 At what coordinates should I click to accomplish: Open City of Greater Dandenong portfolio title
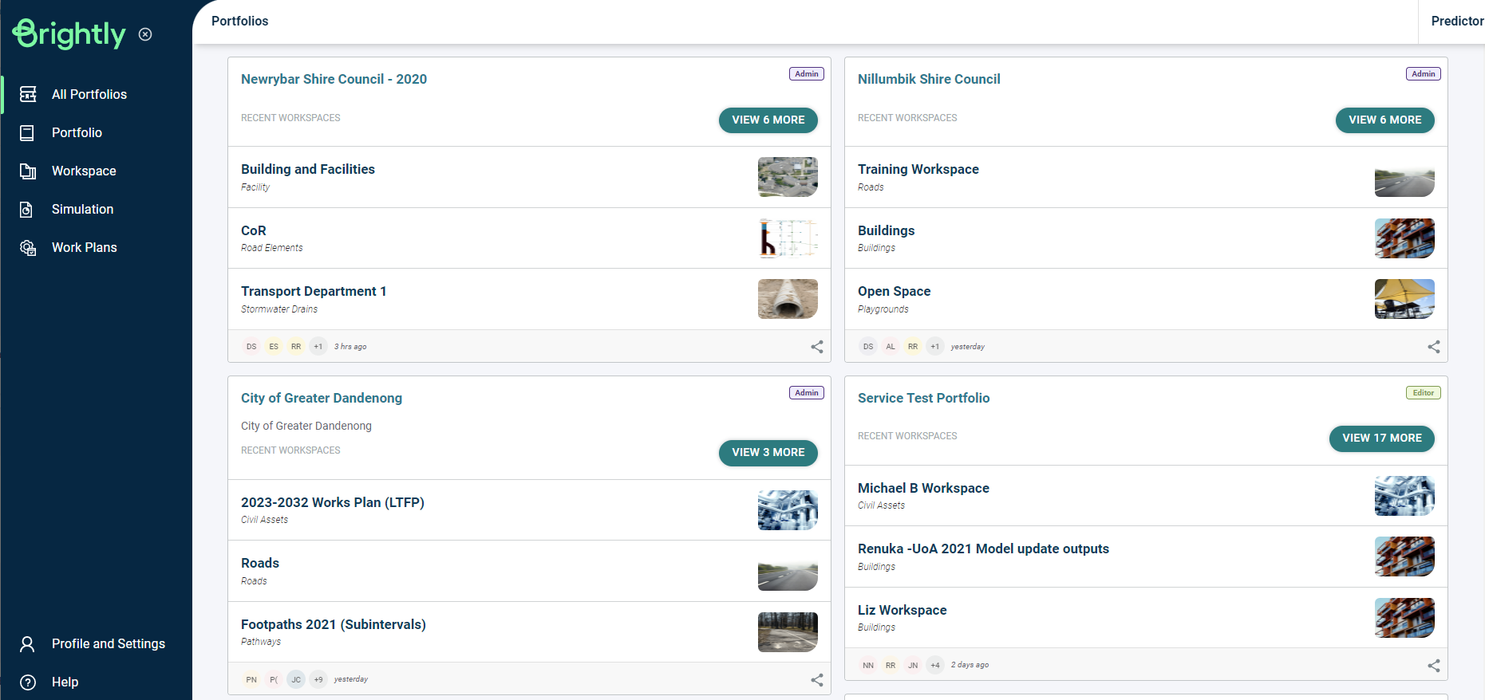(x=322, y=398)
